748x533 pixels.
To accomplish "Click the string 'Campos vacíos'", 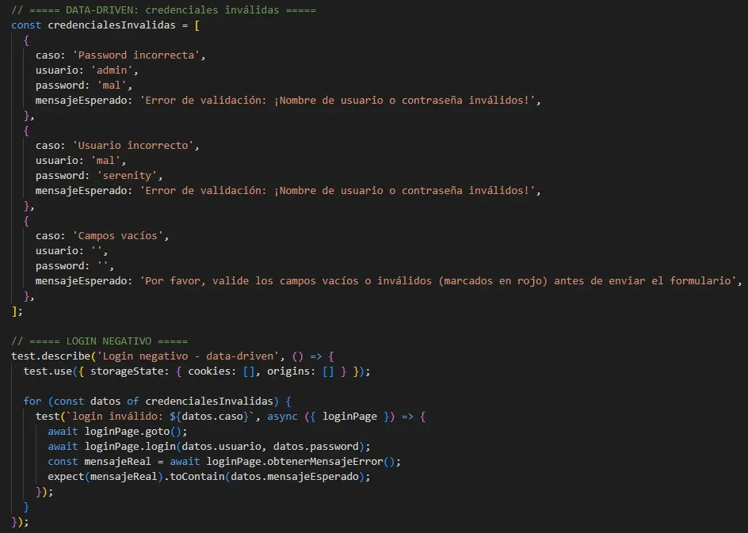I will [118, 236].
